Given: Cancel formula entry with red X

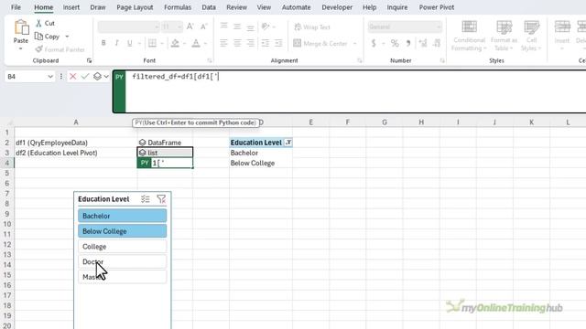Looking at the screenshot, I should tap(72, 77).
